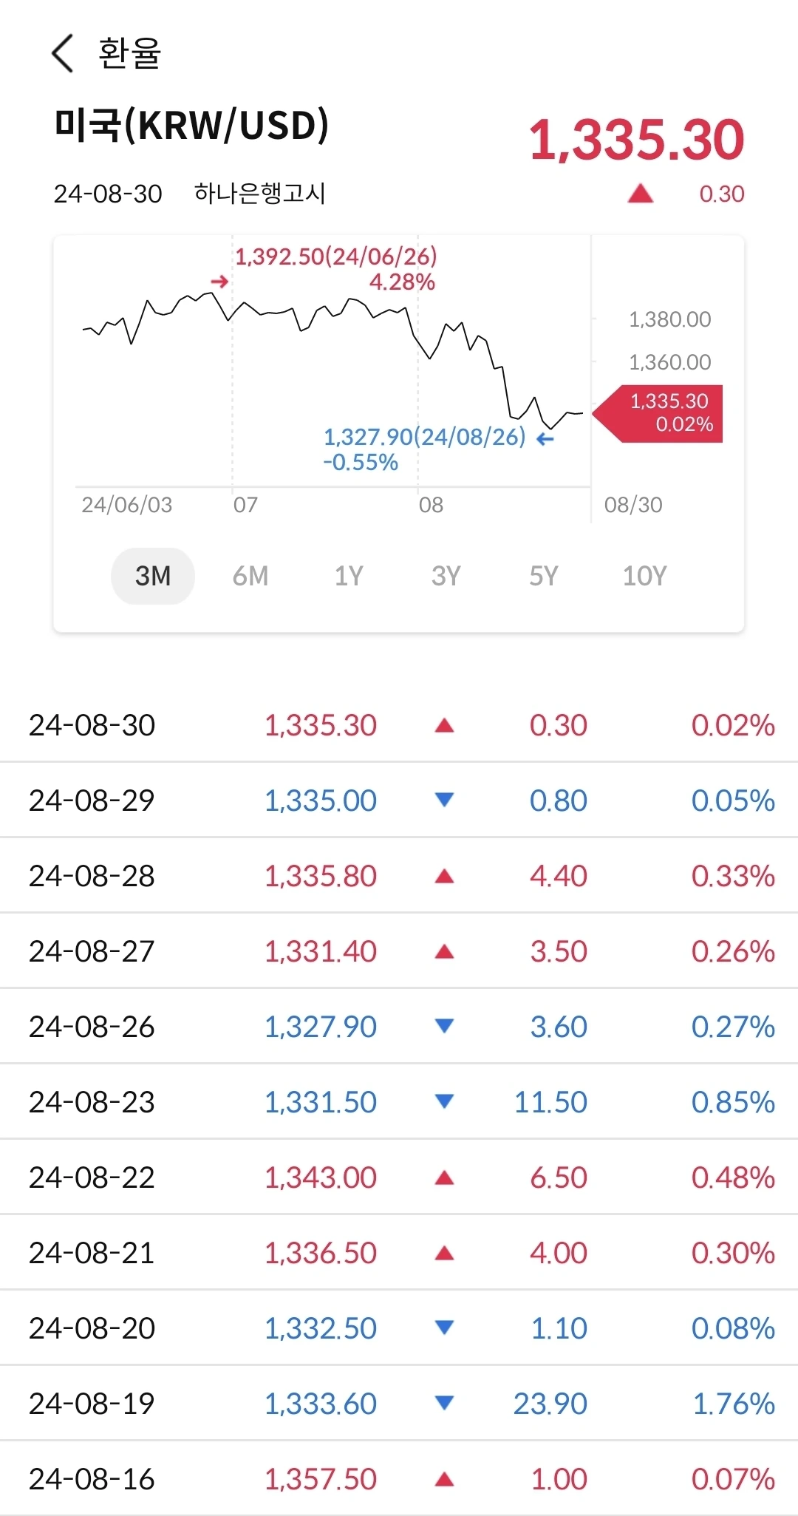This screenshot has height=1516, width=798.
Task: Tap the up triangle in 24-08-22 row
Action: (x=444, y=1177)
